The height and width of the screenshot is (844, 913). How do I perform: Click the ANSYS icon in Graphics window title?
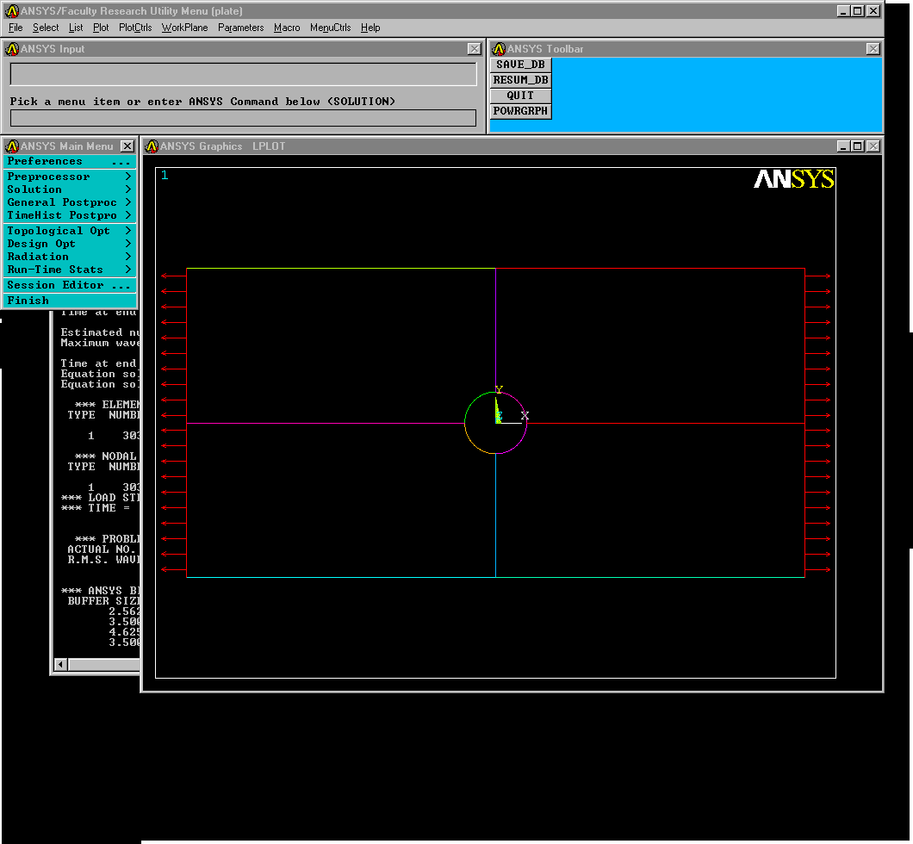152,146
